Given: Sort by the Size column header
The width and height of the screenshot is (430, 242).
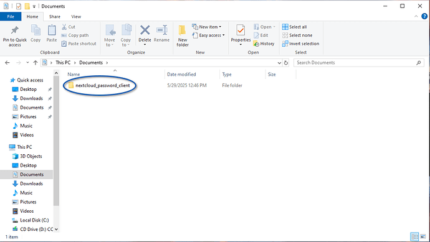Looking at the screenshot, I should (x=272, y=75).
